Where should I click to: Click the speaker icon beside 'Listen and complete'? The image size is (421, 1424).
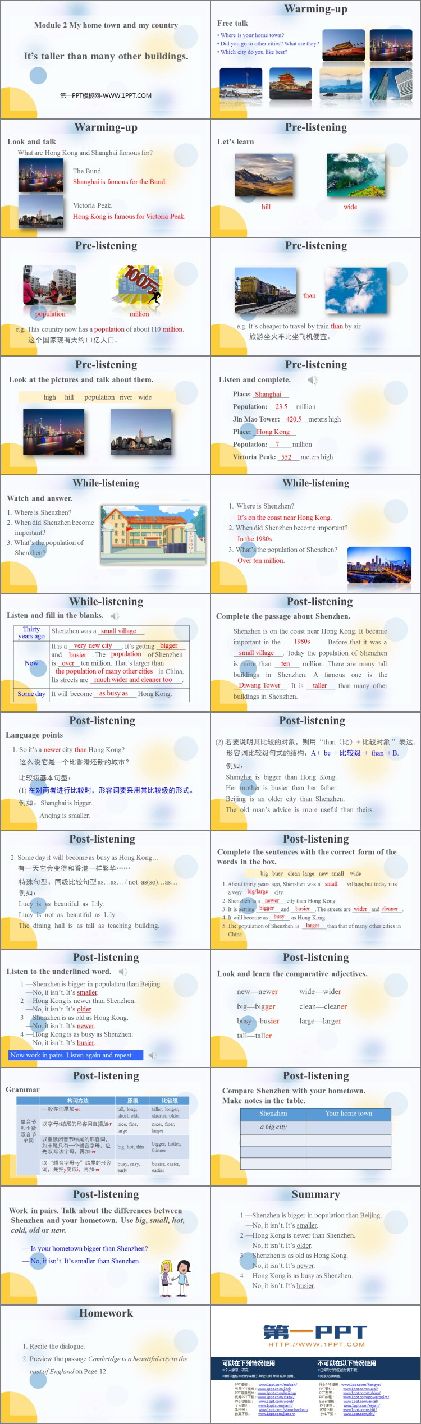tap(312, 380)
